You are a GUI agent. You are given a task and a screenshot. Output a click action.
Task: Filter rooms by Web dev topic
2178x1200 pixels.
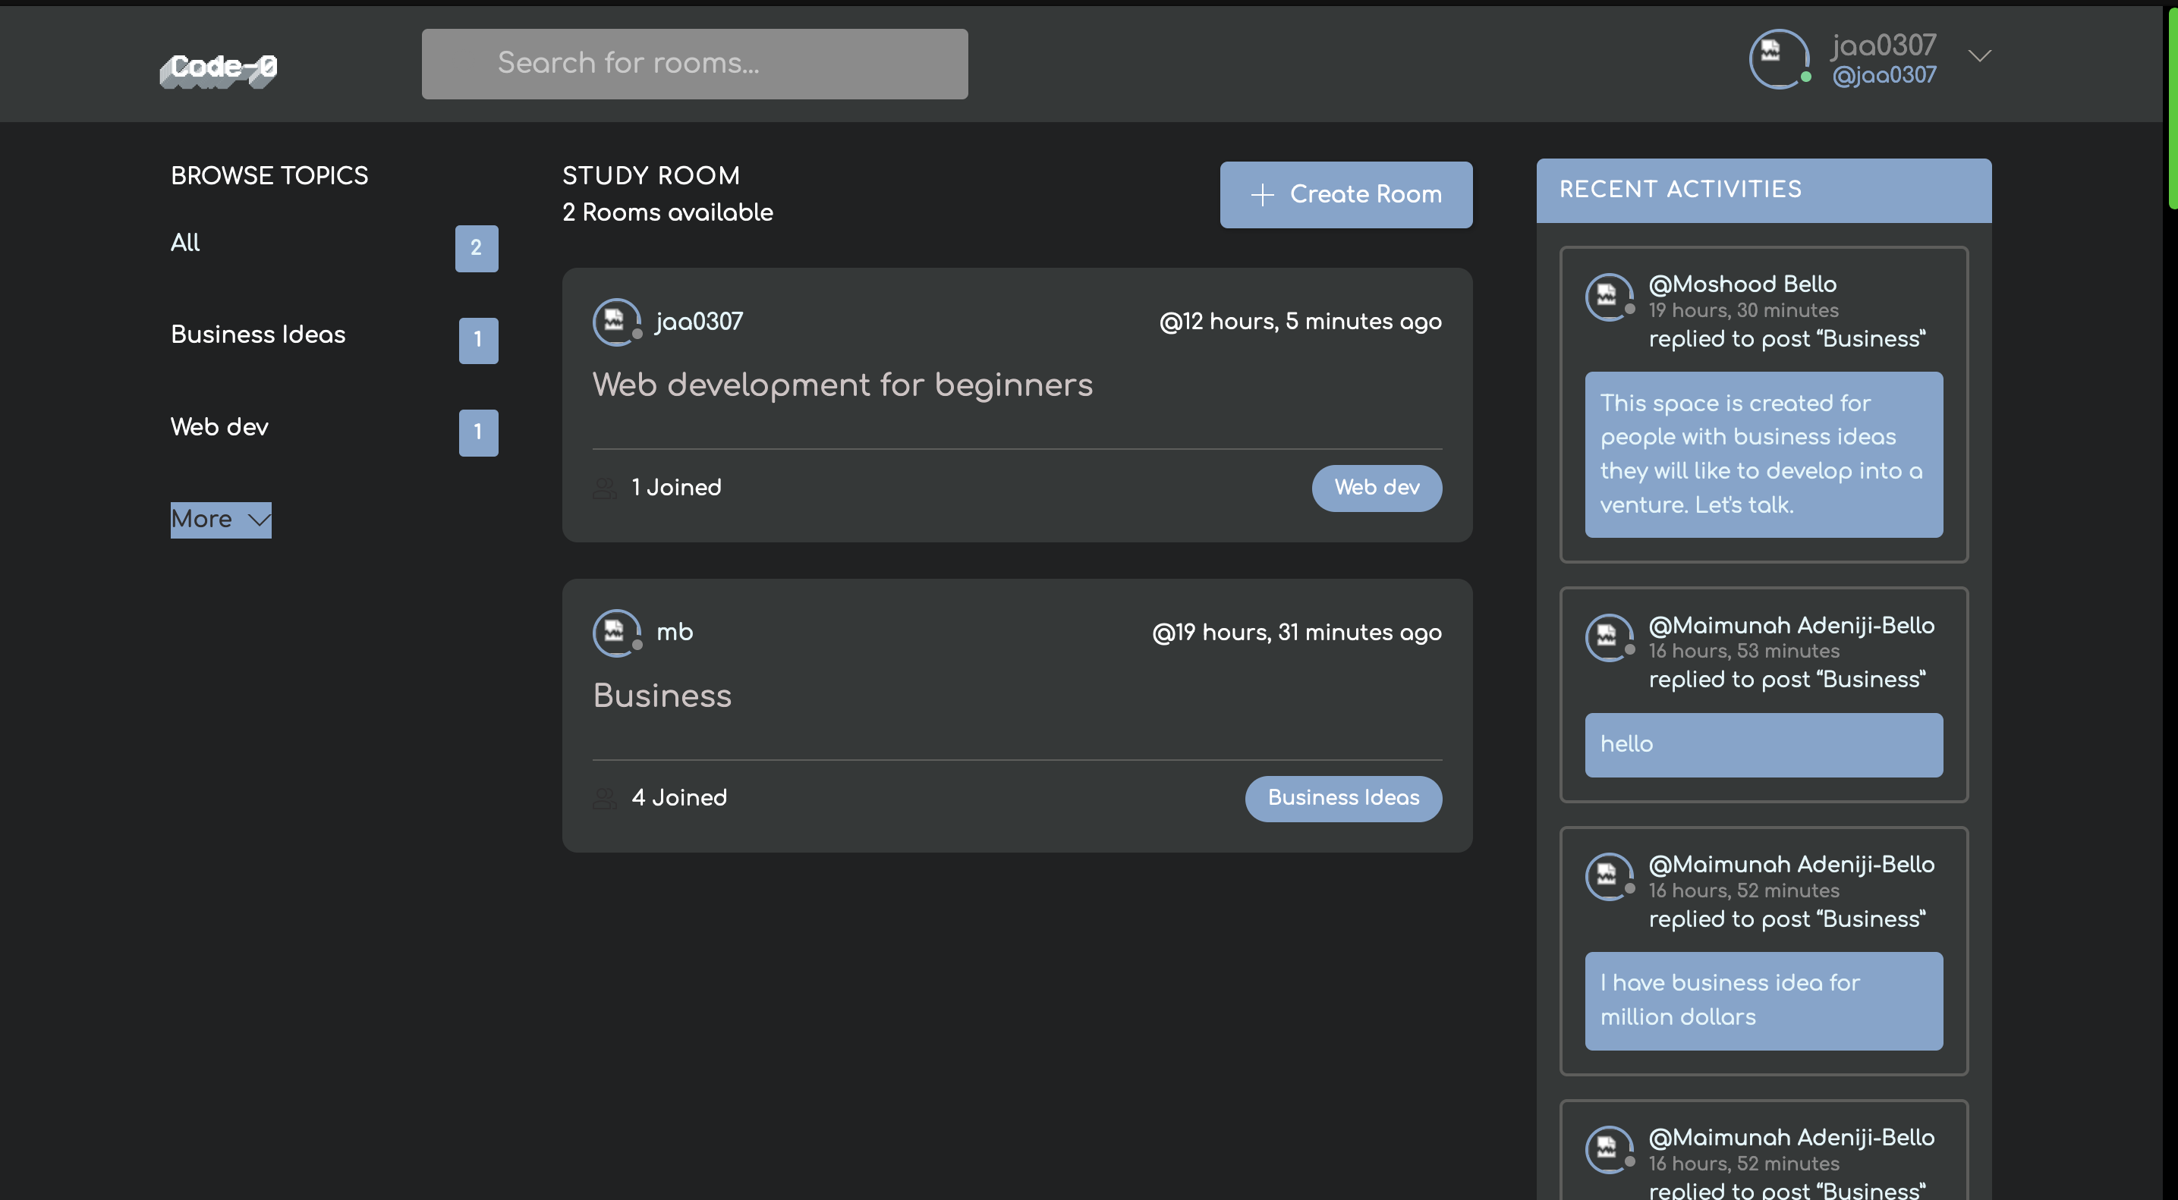pyautogui.click(x=219, y=427)
